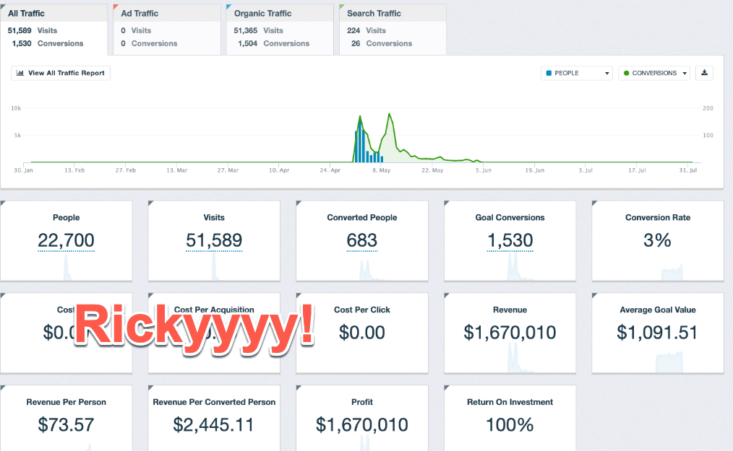Click corner marker on Return On Investment card

pos(446,387)
